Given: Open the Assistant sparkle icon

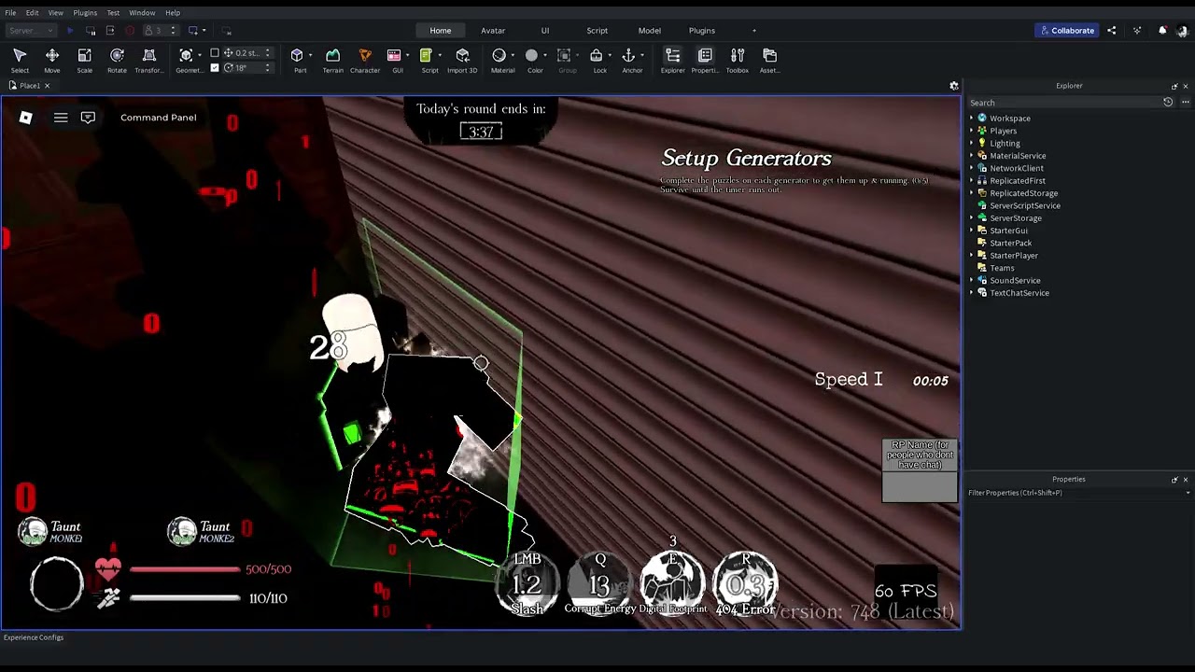Looking at the screenshot, I should coord(1136,31).
